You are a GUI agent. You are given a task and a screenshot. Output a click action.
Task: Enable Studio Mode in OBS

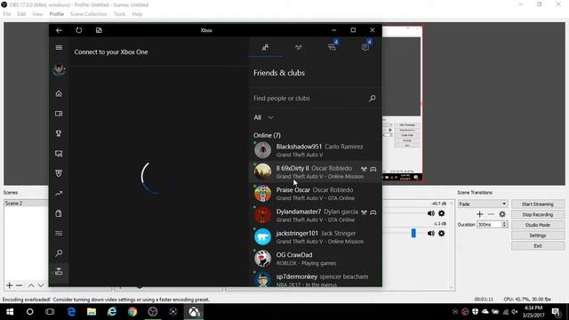pyautogui.click(x=538, y=225)
